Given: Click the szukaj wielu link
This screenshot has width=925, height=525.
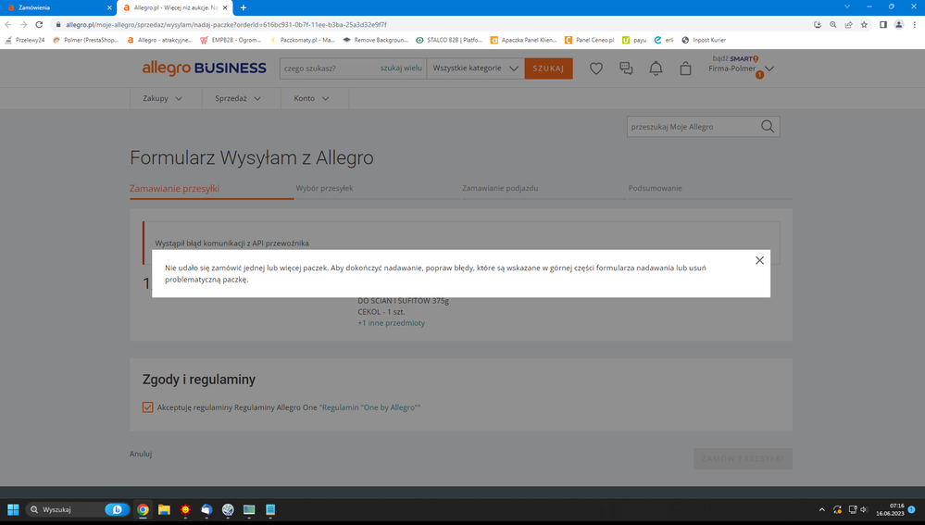Looking at the screenshot, I should pyautogui.click(x=401, y=68).
